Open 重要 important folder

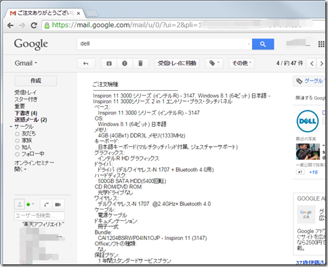pos(20,106)
